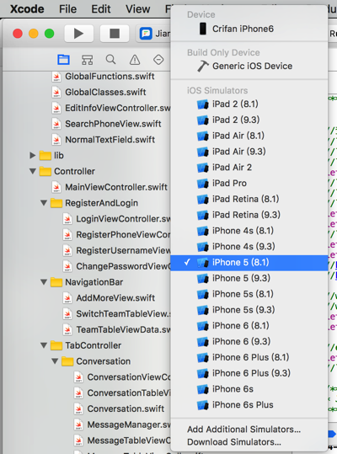337x454 pixels.
Task: Open the Find navigator magnifier icon
Action: (x=111, y=60)
